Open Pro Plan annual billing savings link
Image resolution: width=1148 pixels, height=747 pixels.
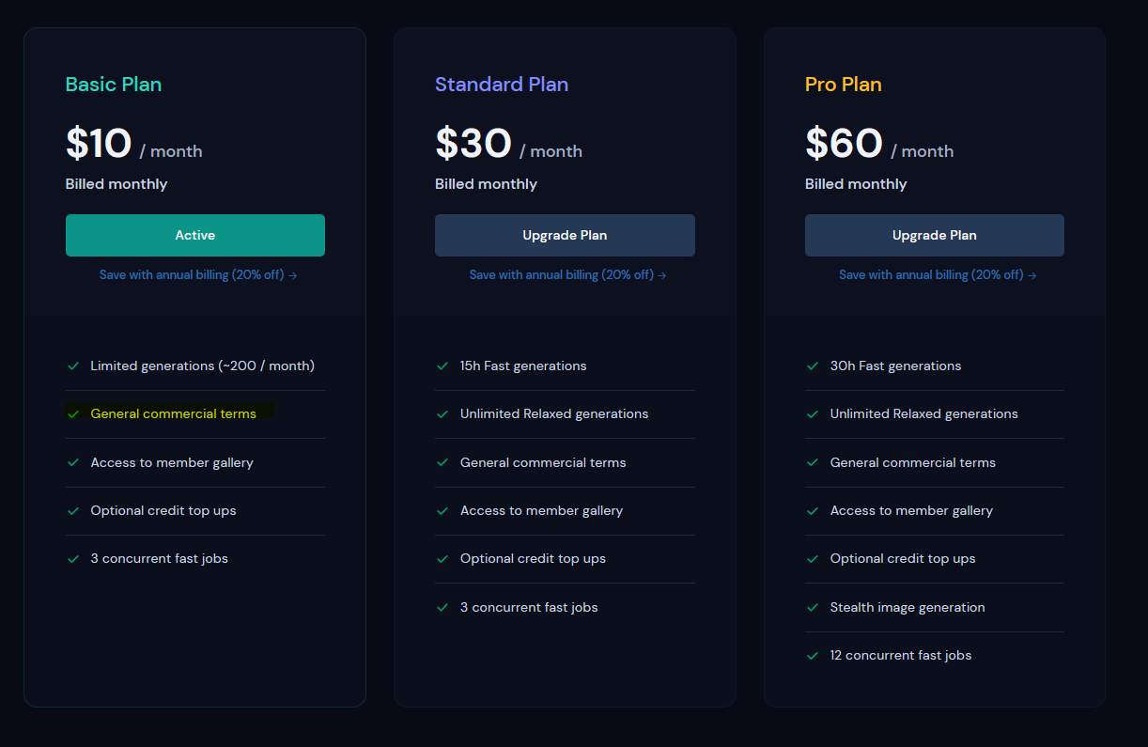tap(938, 275)
